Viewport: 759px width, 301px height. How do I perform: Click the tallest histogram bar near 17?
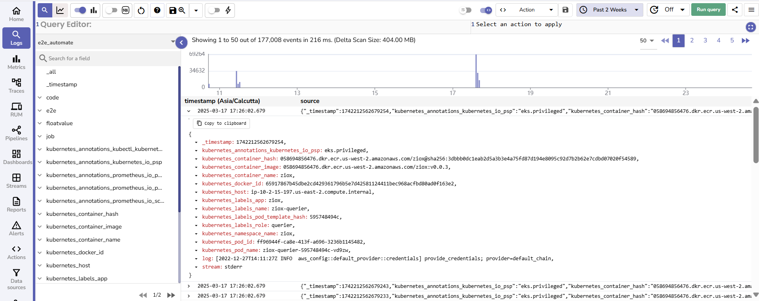[476, 71]
